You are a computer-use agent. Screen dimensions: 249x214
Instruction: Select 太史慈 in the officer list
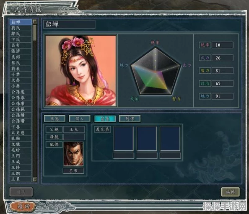(21, 133)
